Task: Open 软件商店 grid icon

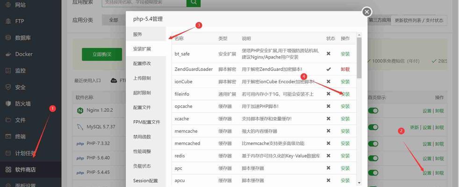Action: pyautogui.click(x=8, y=170)
